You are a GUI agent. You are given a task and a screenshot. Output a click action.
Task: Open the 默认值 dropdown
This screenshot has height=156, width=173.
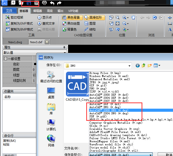pyautogui.click(x=65, y=53)
